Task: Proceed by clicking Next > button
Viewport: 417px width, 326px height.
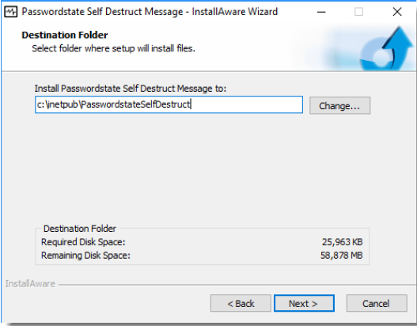Action: pos(304,303)
